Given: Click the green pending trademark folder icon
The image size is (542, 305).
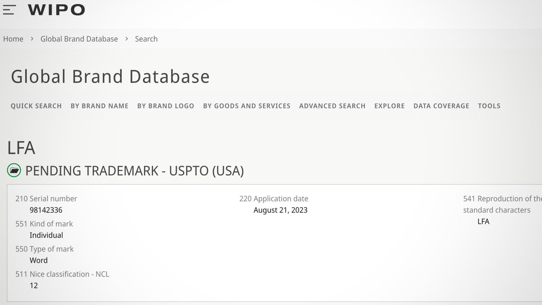Looking at the screenshot, I should coord(14,170).
